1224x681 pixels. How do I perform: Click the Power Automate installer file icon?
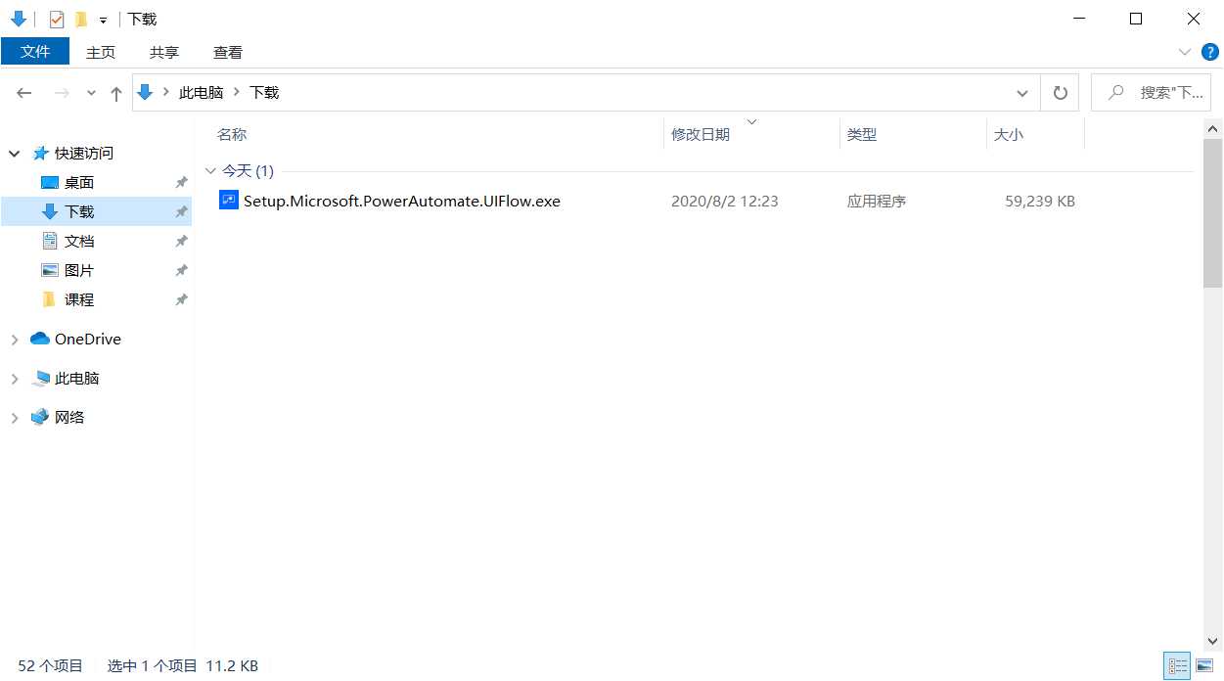click(x=229, y=201)
